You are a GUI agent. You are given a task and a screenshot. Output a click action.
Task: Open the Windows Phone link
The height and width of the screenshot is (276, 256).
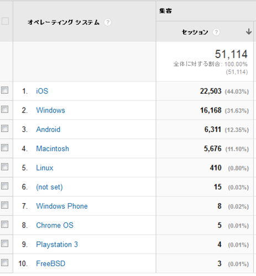(x=62, y=206)
